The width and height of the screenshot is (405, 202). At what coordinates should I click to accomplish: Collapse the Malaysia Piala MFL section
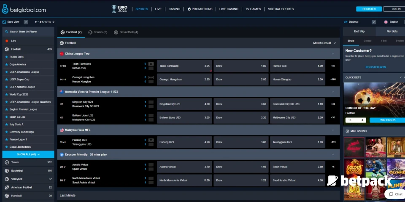pos(333,130)
